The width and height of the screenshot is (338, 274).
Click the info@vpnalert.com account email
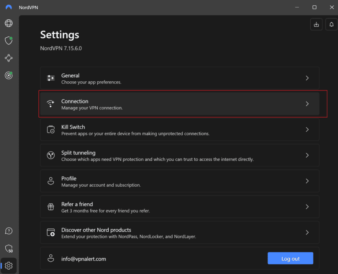click(84, 259)
